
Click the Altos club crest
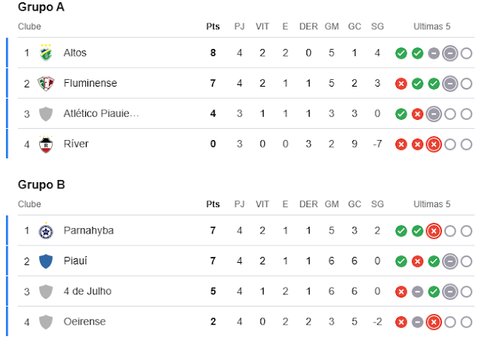[47, 53]
